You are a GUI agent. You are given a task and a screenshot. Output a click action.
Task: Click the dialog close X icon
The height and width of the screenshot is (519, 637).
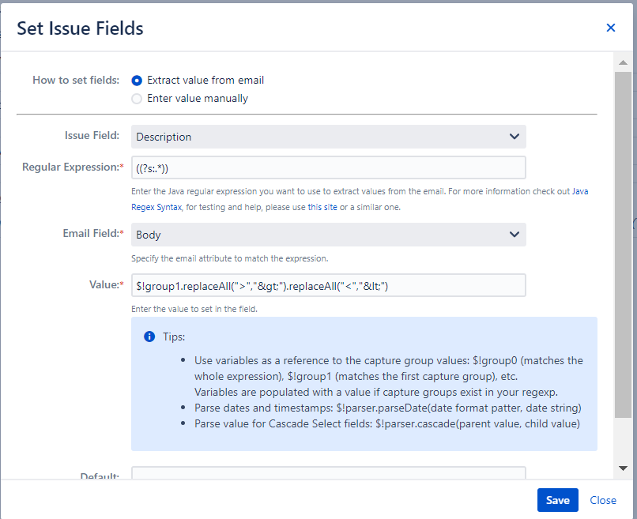coord(610,27)
